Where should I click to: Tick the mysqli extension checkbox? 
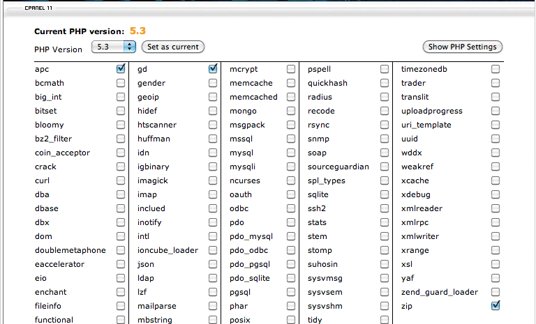[291, 167]
